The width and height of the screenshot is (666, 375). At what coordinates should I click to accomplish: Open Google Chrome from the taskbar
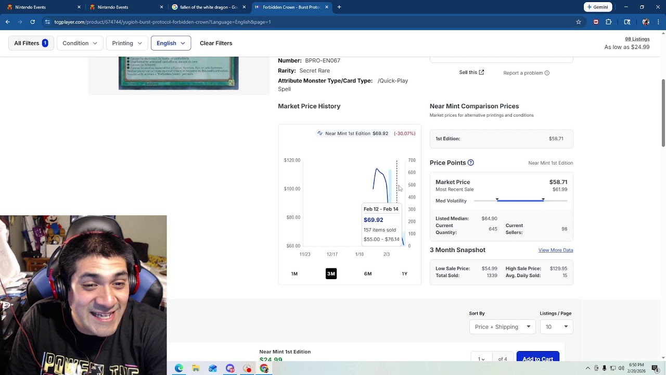[264, 368]
